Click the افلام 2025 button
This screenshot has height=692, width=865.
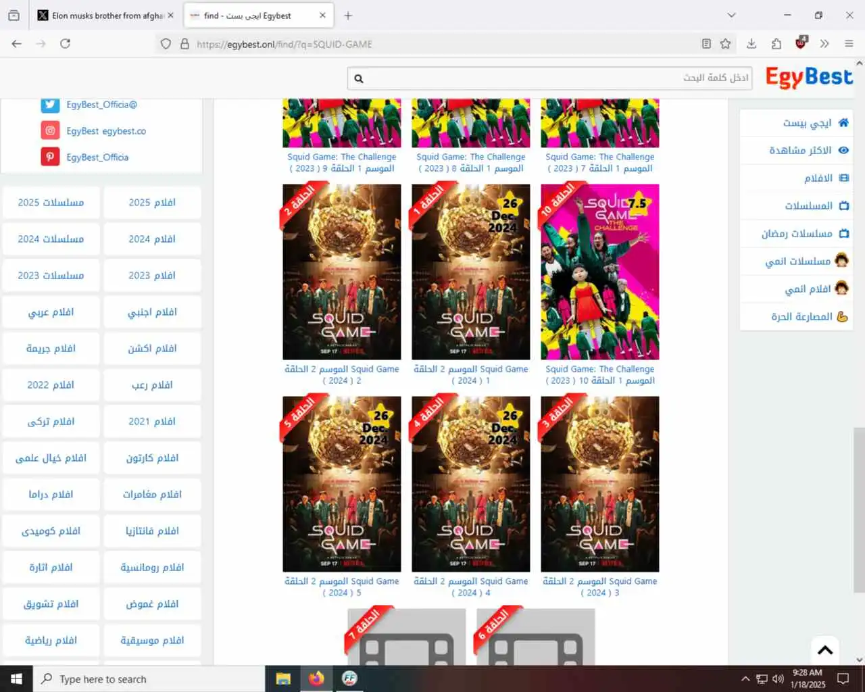(152, 202)
